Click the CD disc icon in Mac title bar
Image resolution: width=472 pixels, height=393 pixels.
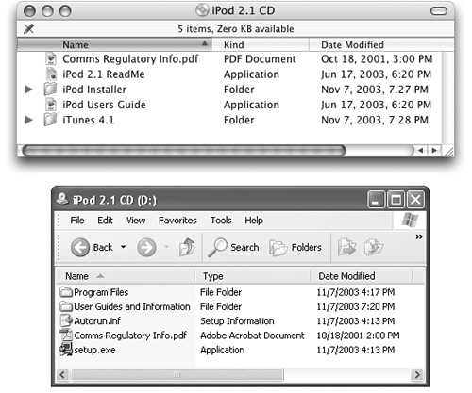pos(202,10)
